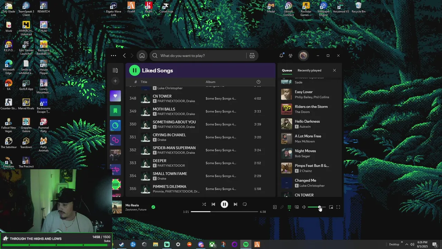Select PIMMIE'S DILEMMA track
This screenshot has height=249, width=442.
point(200,189)
